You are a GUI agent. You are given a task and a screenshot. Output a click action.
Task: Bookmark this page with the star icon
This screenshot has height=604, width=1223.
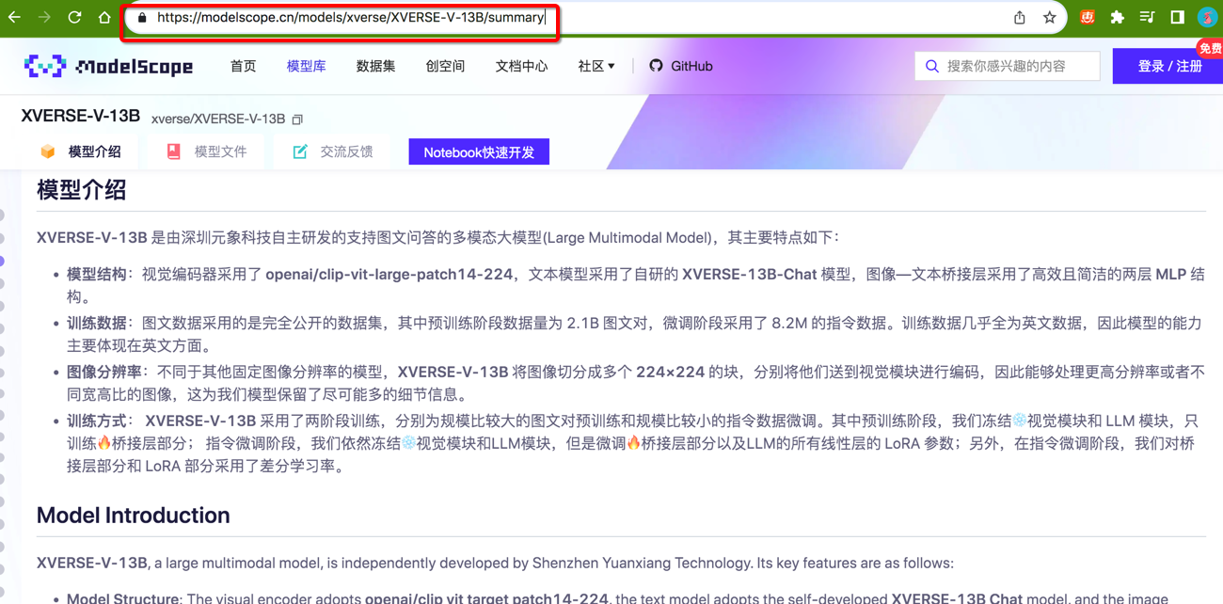coord(1049,18)
